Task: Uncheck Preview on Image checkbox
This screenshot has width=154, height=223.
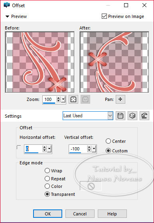Action: coord(104,16)
